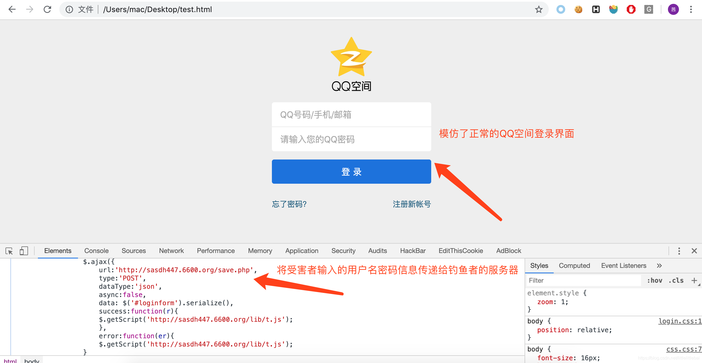The height and width of the screenshot is (363, 702).
Task: Click the HackBar H extension icon
Action: 596,9
